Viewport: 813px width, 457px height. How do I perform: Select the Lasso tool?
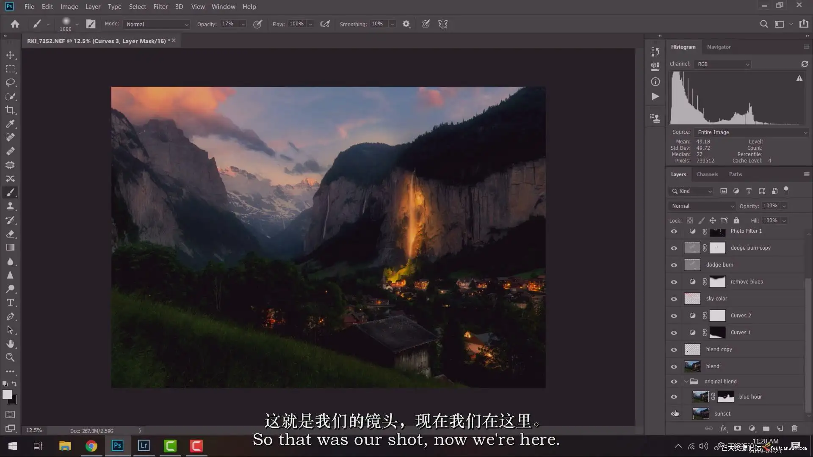10,83
